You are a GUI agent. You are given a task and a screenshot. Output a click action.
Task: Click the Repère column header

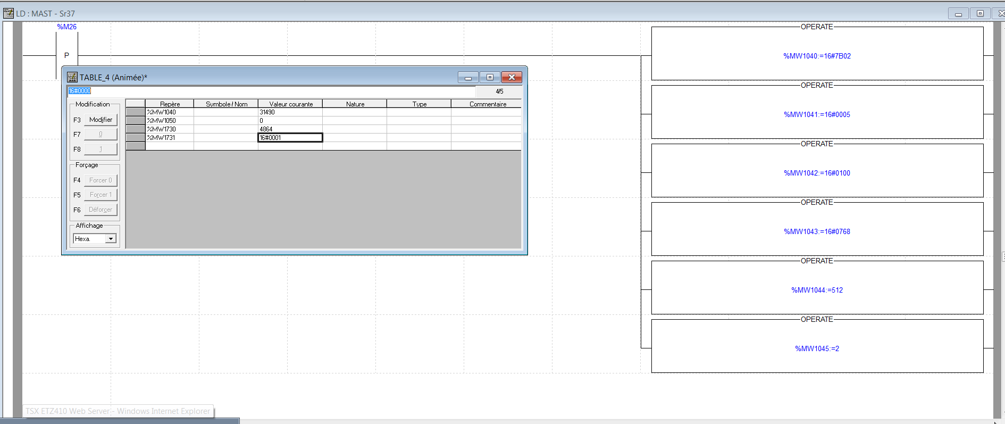[x=170, y=104]
